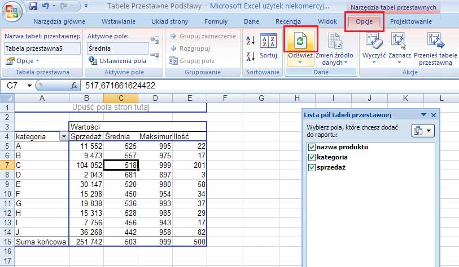459x267 pixels.
Task: Click in the pivot table name field
Action: click(41, 48)
